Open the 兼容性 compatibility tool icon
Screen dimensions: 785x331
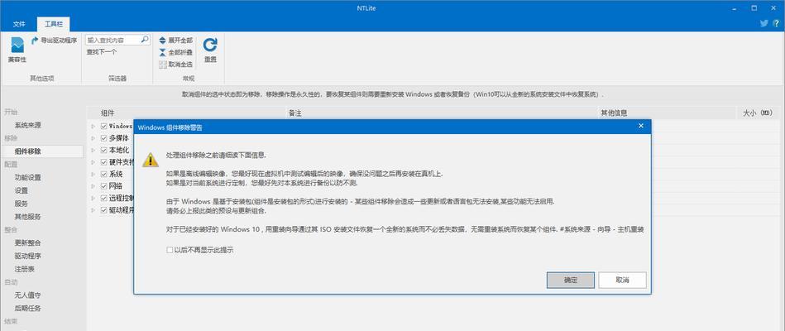pos(17,45)
